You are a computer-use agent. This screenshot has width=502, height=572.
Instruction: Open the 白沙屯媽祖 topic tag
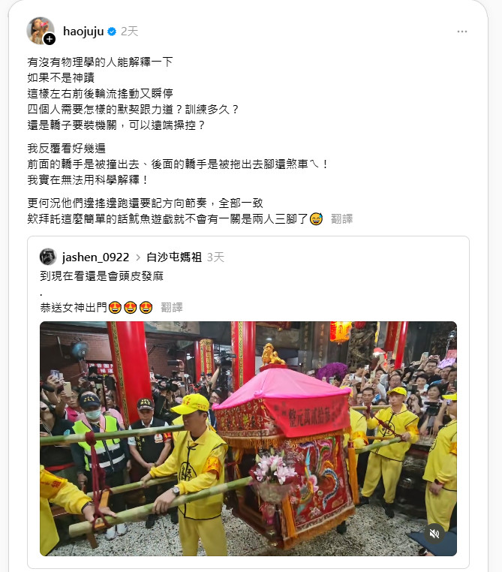click(174, 257)
